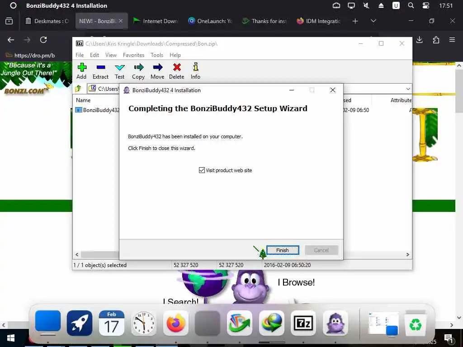Open the browser downloads panel
The width and height of the screenshot is (463, 347).
pyautogui.click(x=419, y=40)
